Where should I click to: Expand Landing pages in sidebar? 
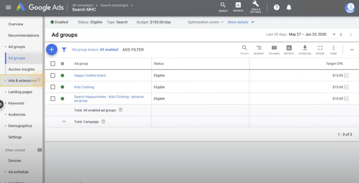pyautogui.click(x=5, y=92)
